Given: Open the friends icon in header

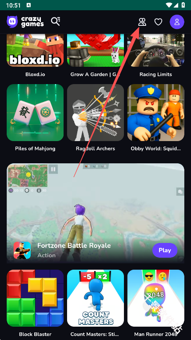Looking at the screenshot, I should coord(142,22).
